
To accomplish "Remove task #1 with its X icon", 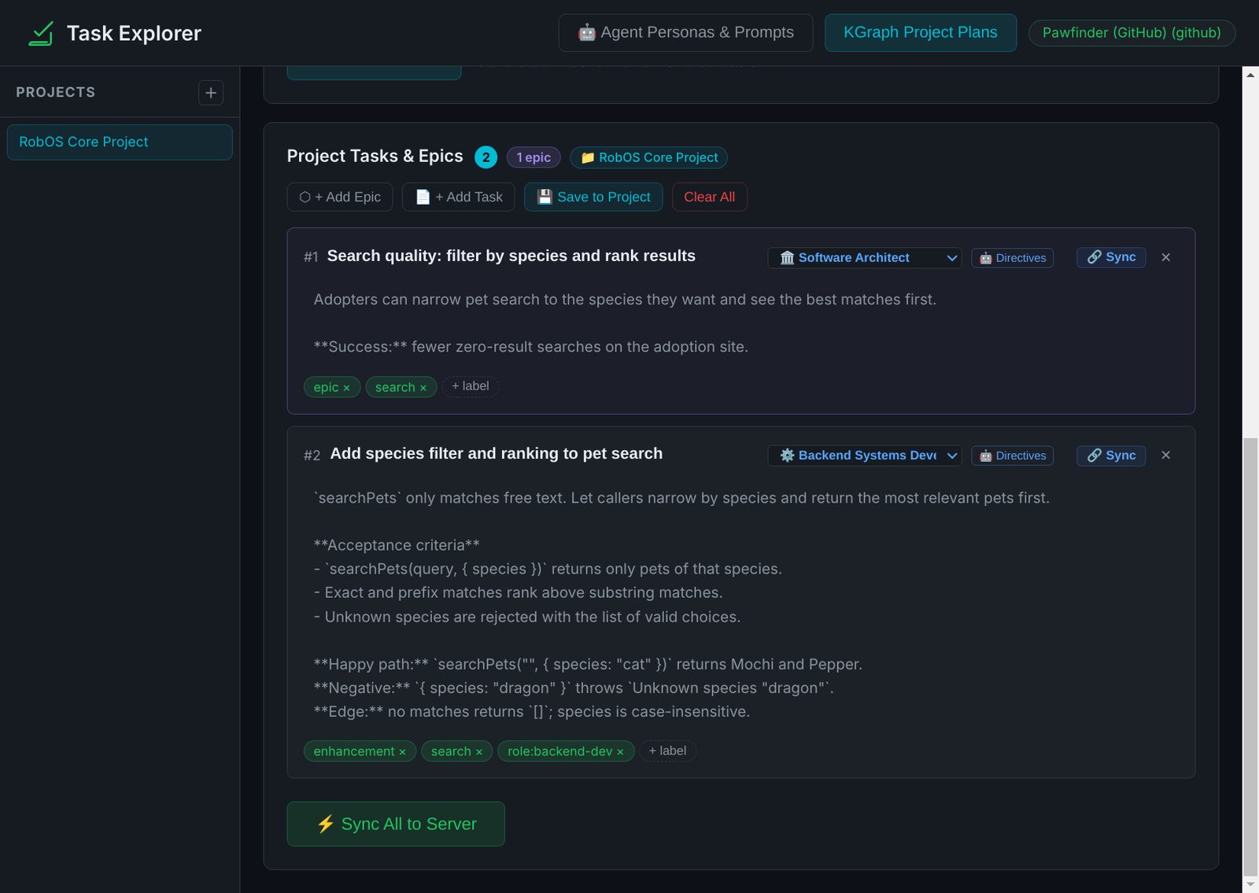I will [1166, 257].
